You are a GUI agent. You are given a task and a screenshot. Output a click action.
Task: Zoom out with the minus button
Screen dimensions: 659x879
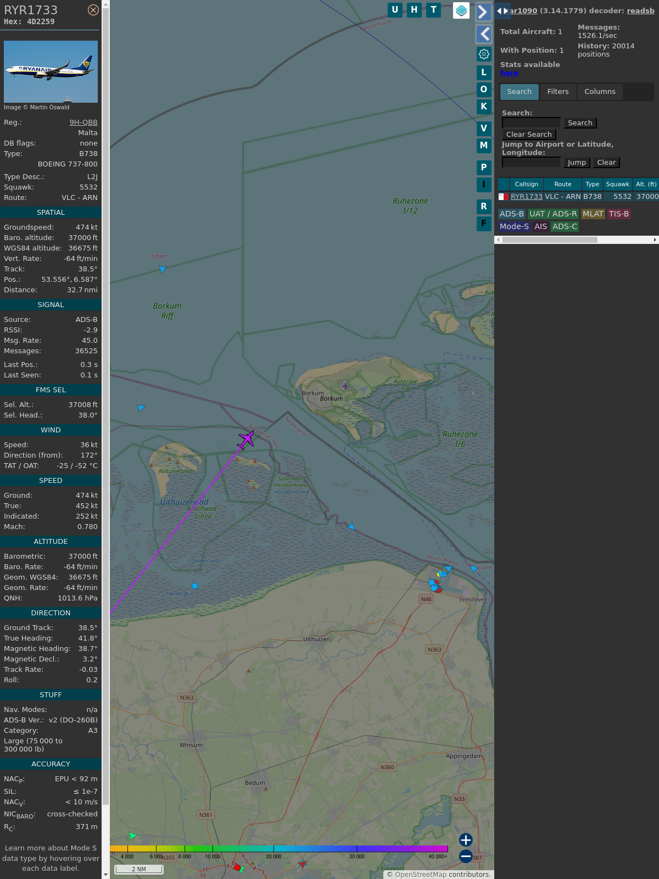pyautogui.click(x=466, y=856)
